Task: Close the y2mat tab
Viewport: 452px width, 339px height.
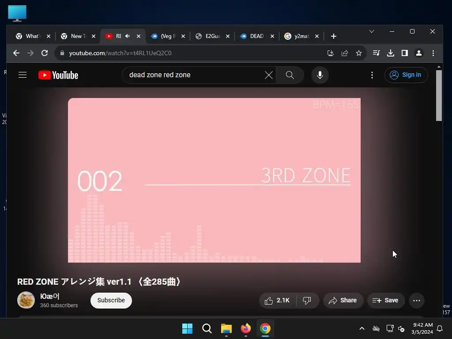Action: click(x=317, y=36)
